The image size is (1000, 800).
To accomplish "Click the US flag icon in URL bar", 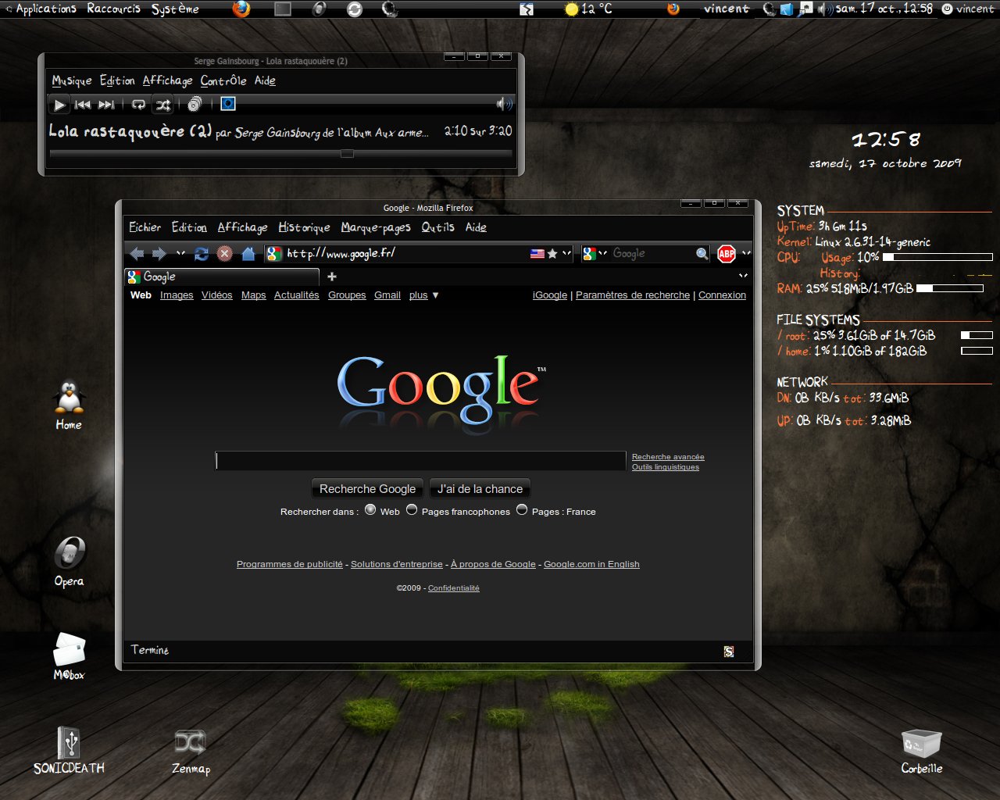I will (537, 253).
